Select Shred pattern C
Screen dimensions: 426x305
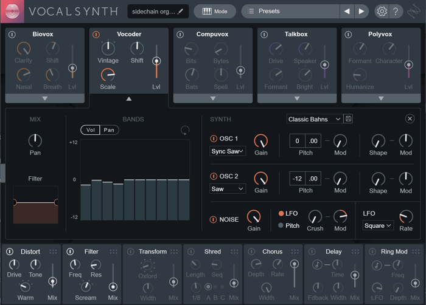click(x=223, y=287)
